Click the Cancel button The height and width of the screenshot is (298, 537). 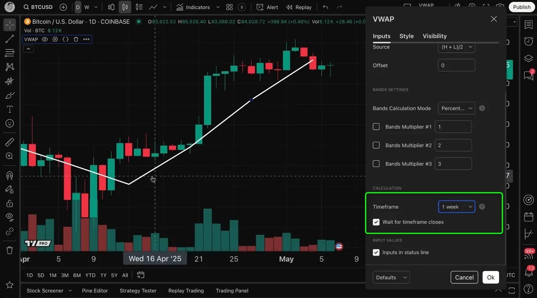[x=464, y=277]
